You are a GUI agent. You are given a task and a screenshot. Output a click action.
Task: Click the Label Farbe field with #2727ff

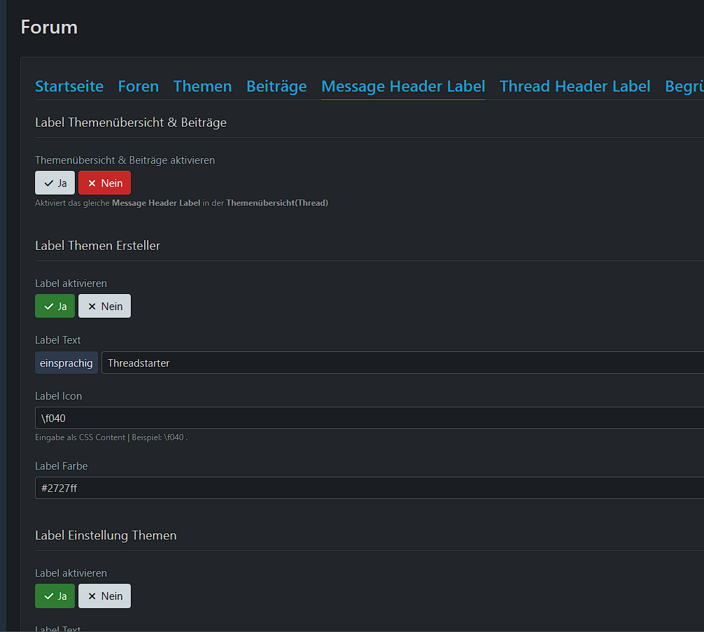(369, 489)
